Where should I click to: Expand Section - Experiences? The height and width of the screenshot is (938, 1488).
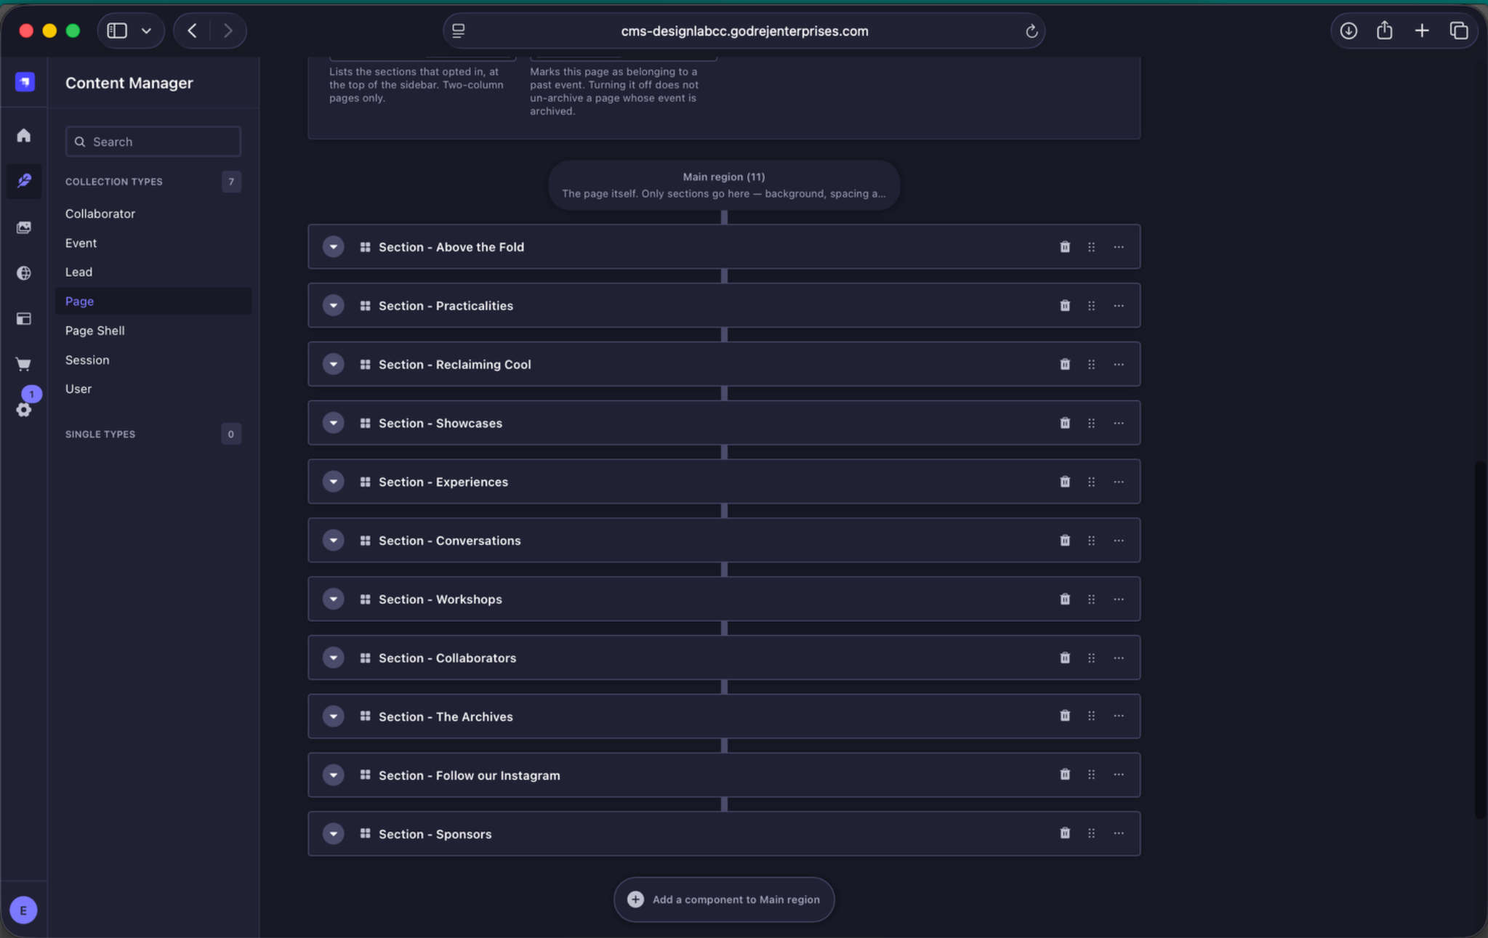334,482
